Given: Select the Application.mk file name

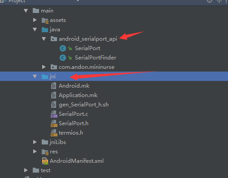Looking at the screenshot, I should [x=78, y=95].
